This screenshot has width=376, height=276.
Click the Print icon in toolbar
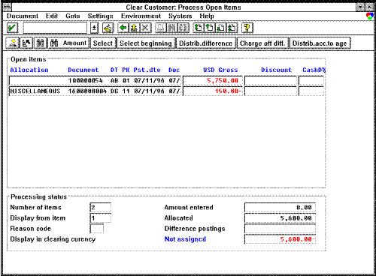point(161,28)
